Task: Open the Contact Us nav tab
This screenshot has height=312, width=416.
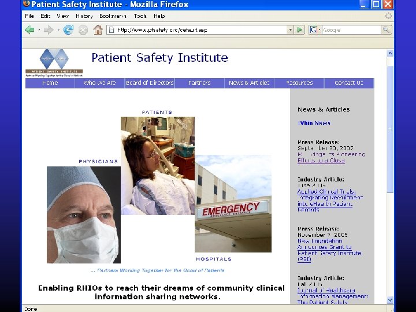Action: tap(349, 83)
